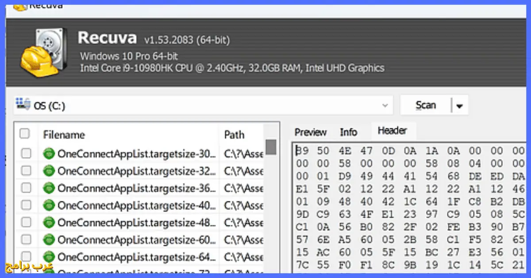Select the OneConnectAppList.targetsize-40 filename

pyautogui.click(x=137, y=206)
